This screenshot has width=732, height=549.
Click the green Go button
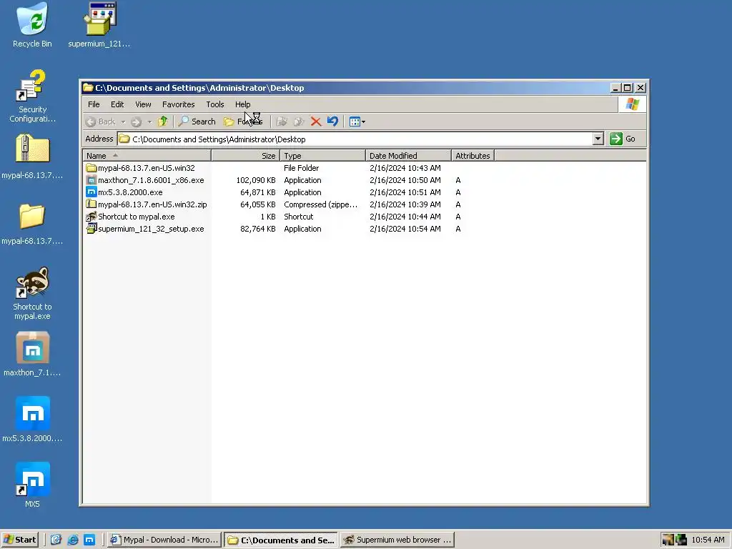point(623,139)
